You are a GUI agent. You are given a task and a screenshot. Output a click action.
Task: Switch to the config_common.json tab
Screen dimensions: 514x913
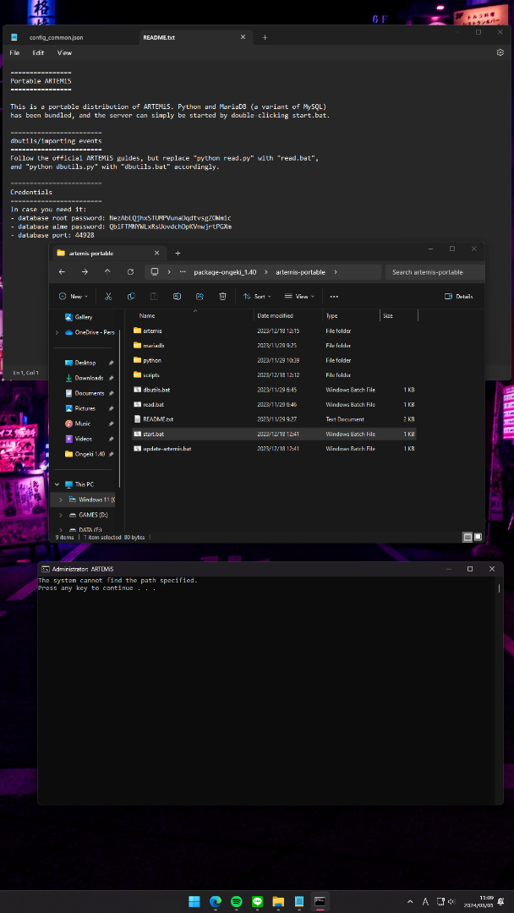[56, 37]
